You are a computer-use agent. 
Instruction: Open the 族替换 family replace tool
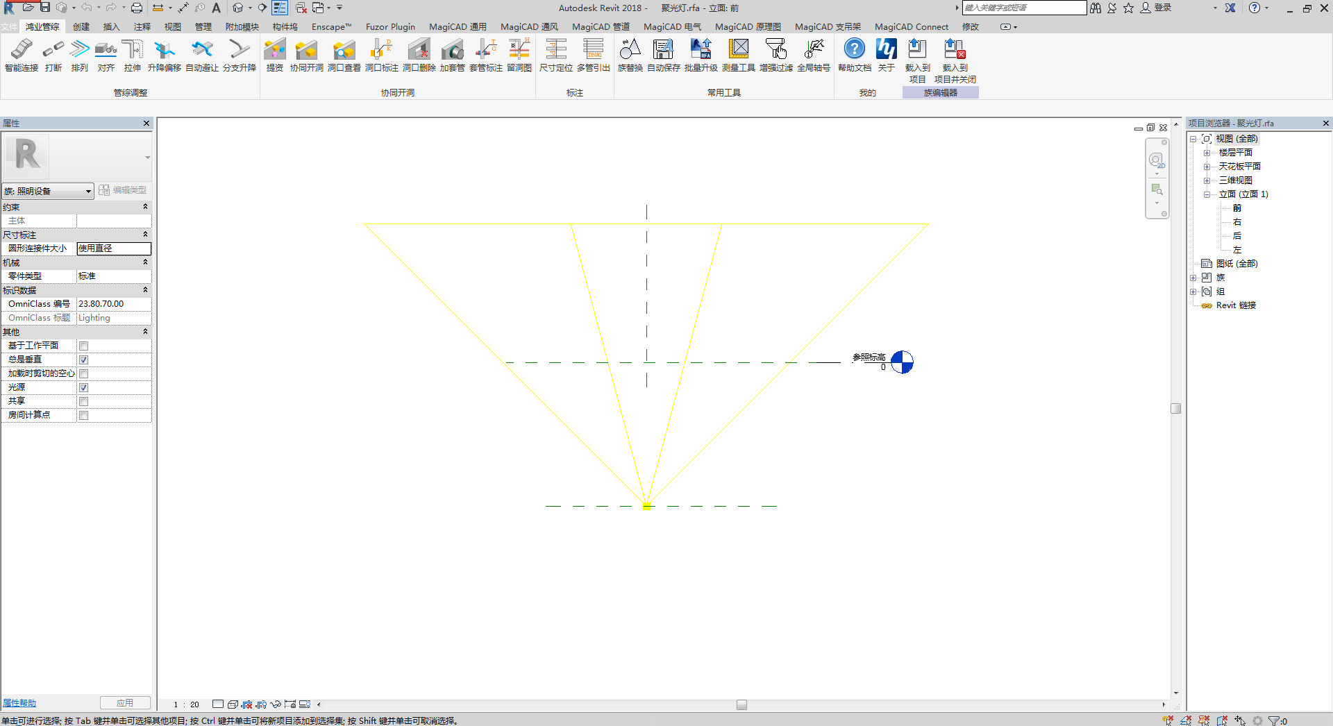pyautogui.click(x=630, y=56)
